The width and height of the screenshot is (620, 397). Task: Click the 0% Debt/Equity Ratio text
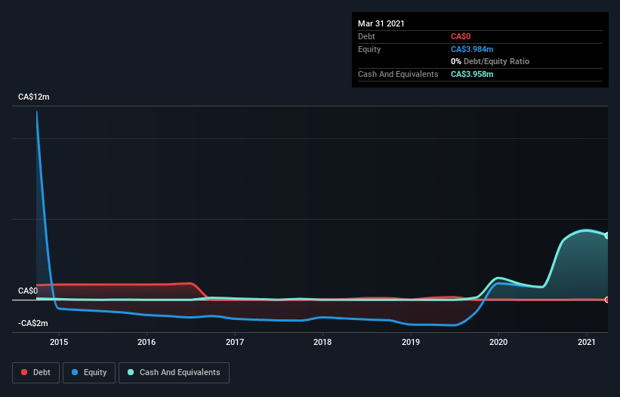(490, 62)
